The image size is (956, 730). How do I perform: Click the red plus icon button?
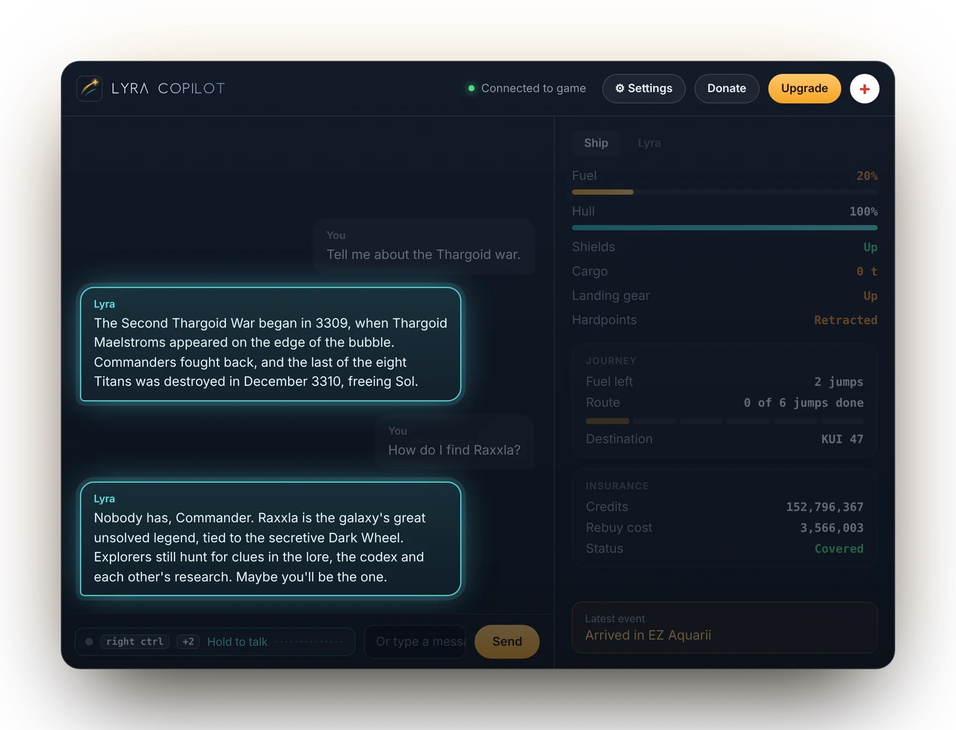pyautogui.click(x=864, y=88)
